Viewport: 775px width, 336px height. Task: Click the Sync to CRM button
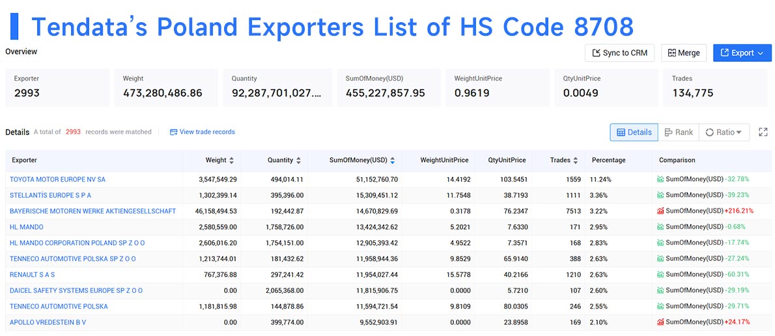619,53
